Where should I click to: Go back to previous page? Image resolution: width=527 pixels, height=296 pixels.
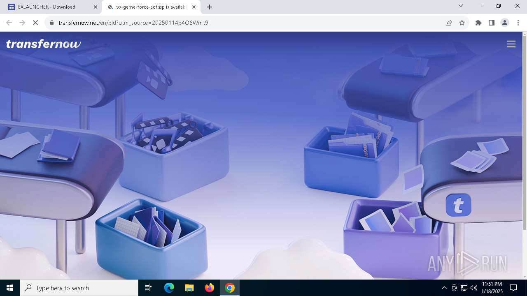(9, 23)
